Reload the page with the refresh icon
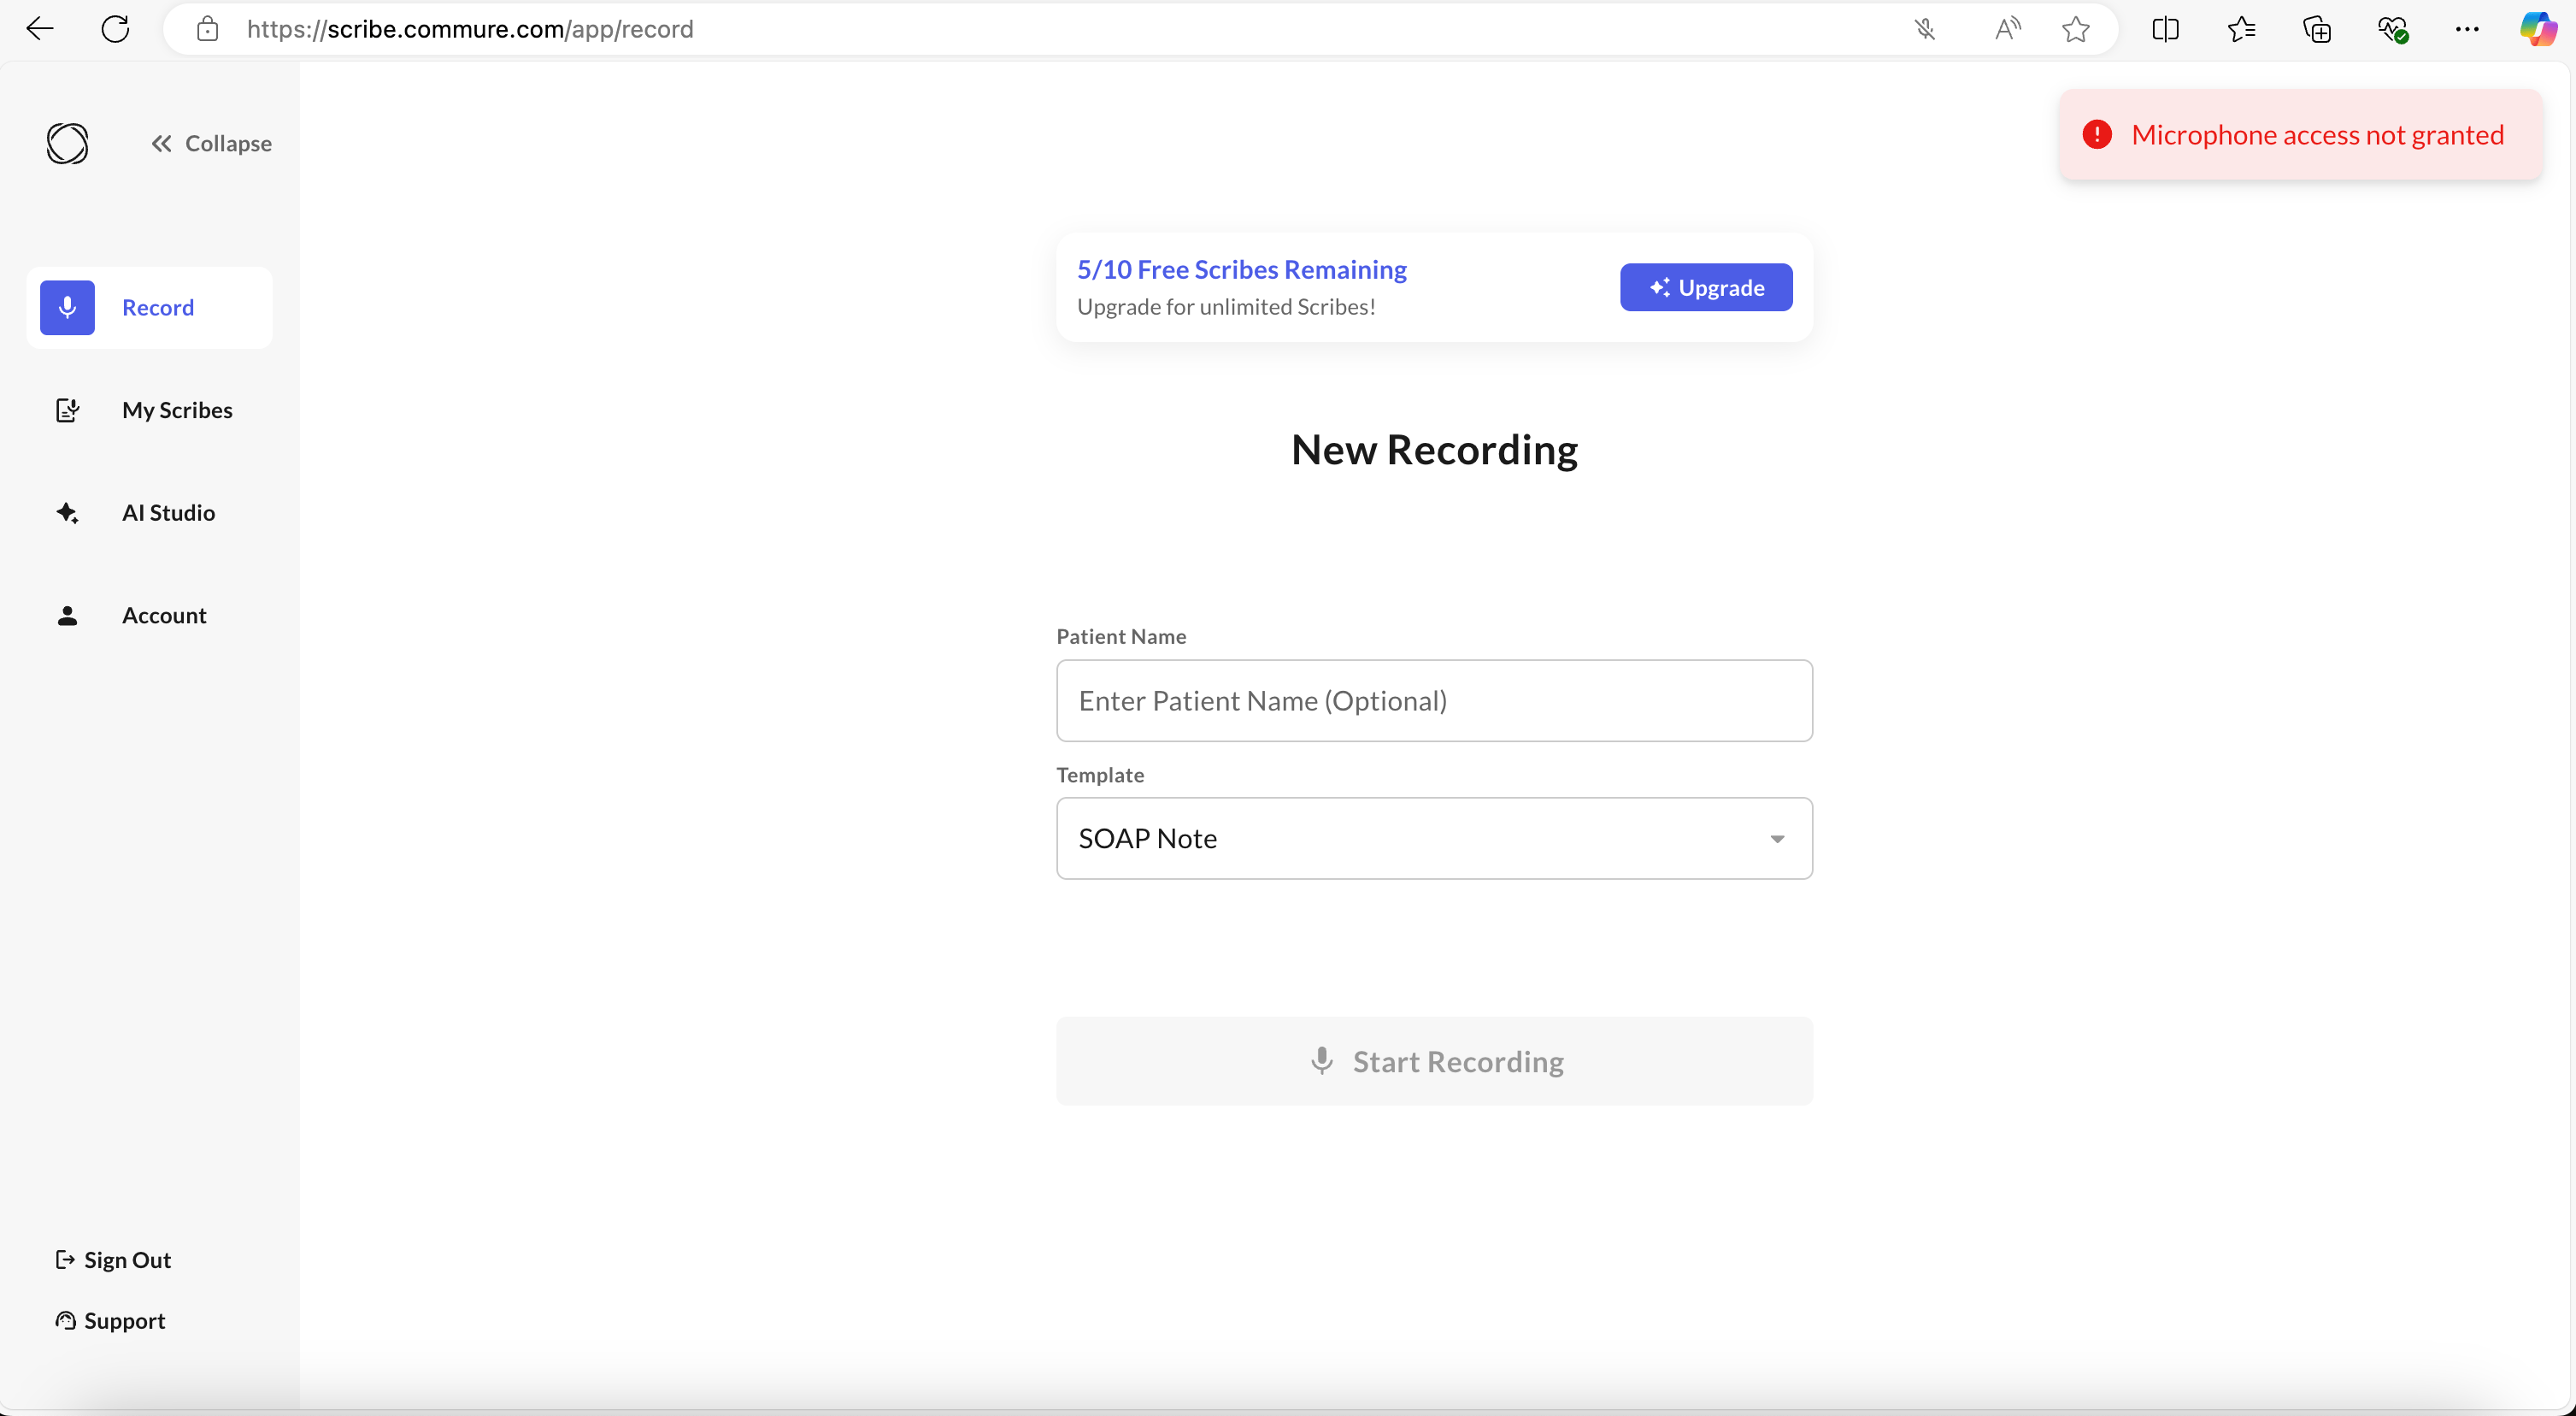The height and width of the screenshot is (1416, 2576). point(116,29)
